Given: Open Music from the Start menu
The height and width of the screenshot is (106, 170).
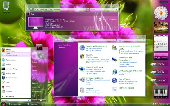Looking at the screenshot, I should (34, 66).
